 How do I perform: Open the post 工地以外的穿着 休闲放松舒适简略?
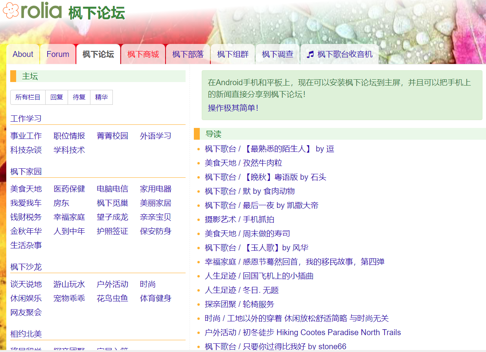pos(308,318)
